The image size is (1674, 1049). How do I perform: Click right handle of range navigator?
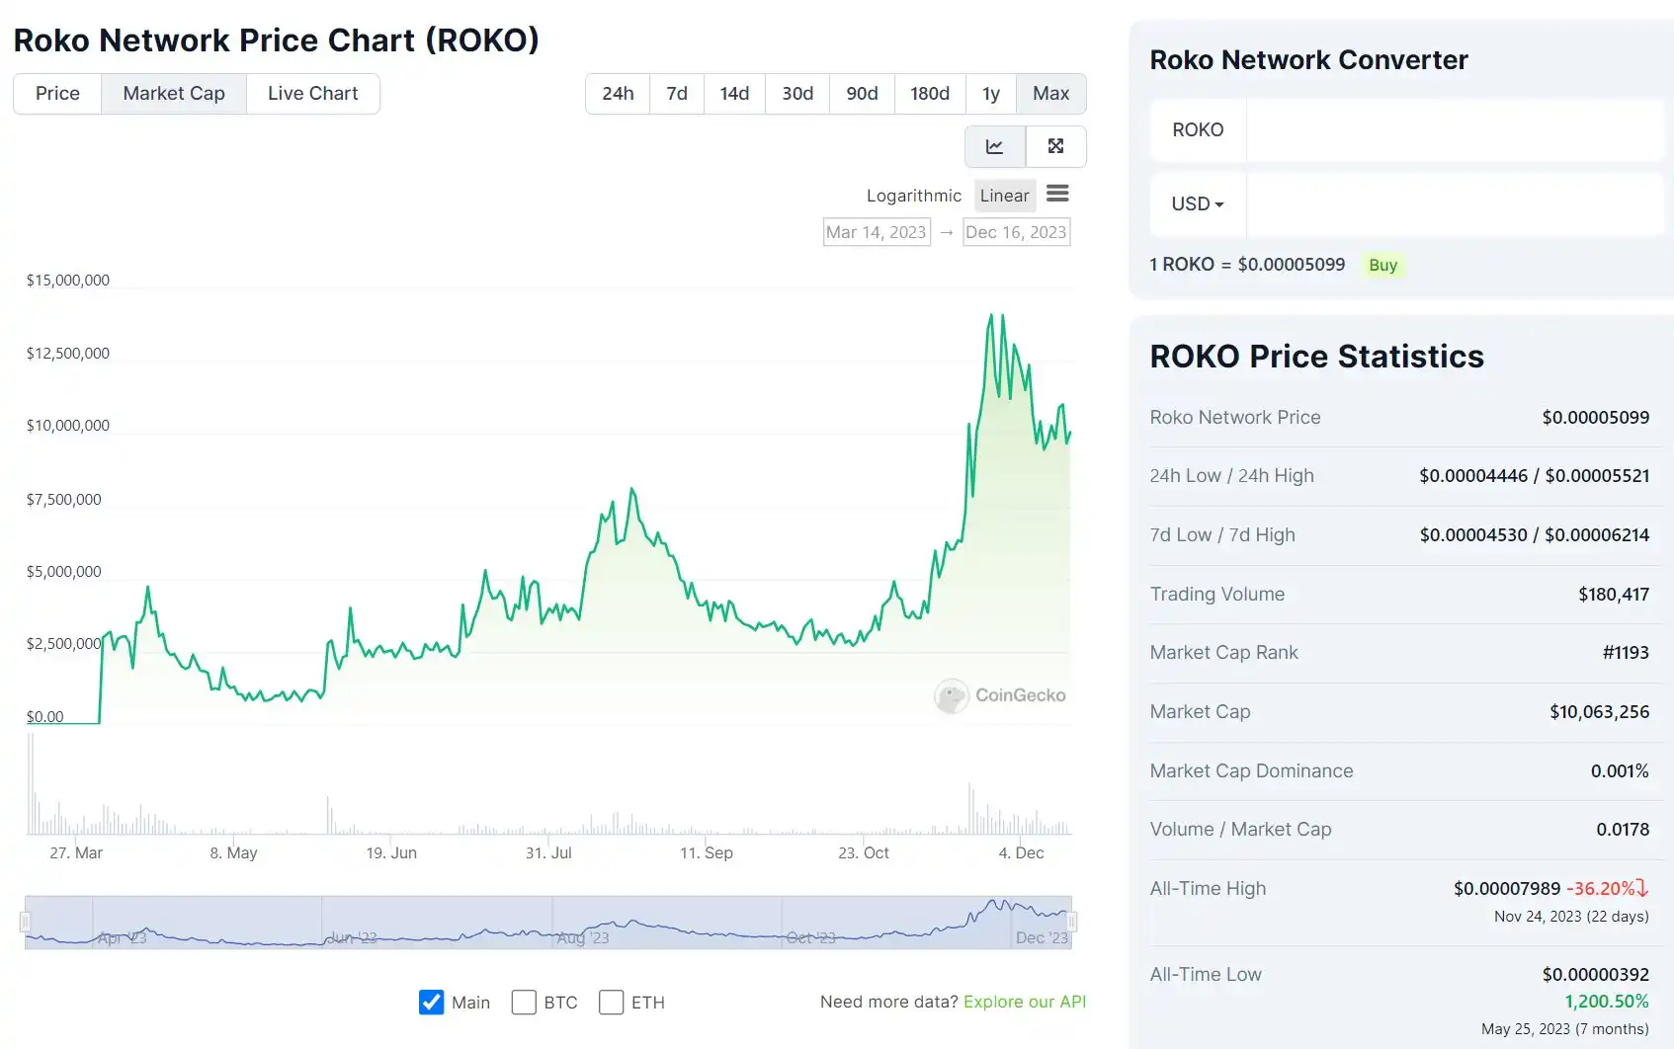click(1072, 922)
